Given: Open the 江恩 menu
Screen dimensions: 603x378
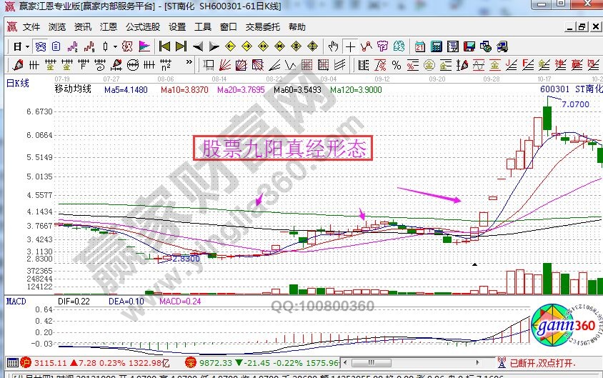Looking at the screenshot, I should click(108, 27).
